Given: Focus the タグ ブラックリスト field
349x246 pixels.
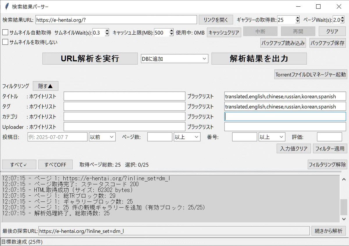Looking at the screenshot, I should (285, 107).
